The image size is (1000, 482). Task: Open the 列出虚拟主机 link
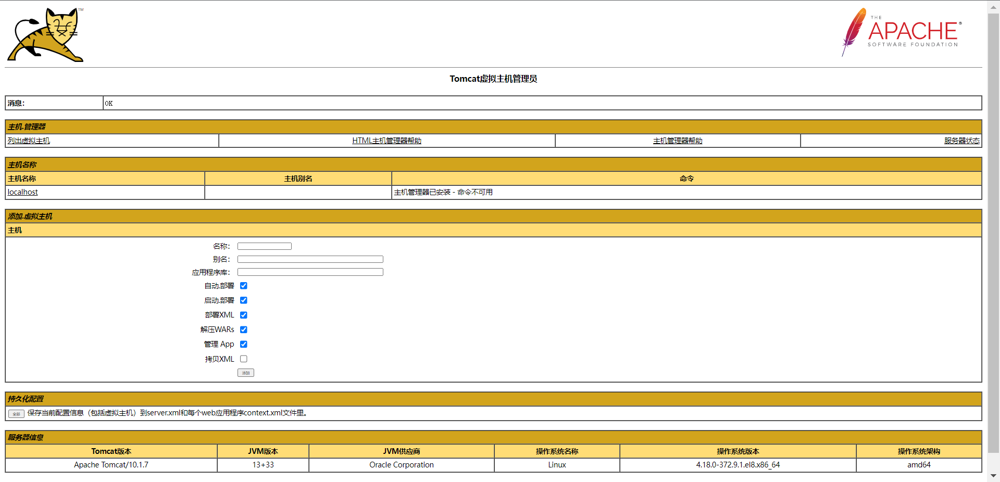click(x=29, y=141)
